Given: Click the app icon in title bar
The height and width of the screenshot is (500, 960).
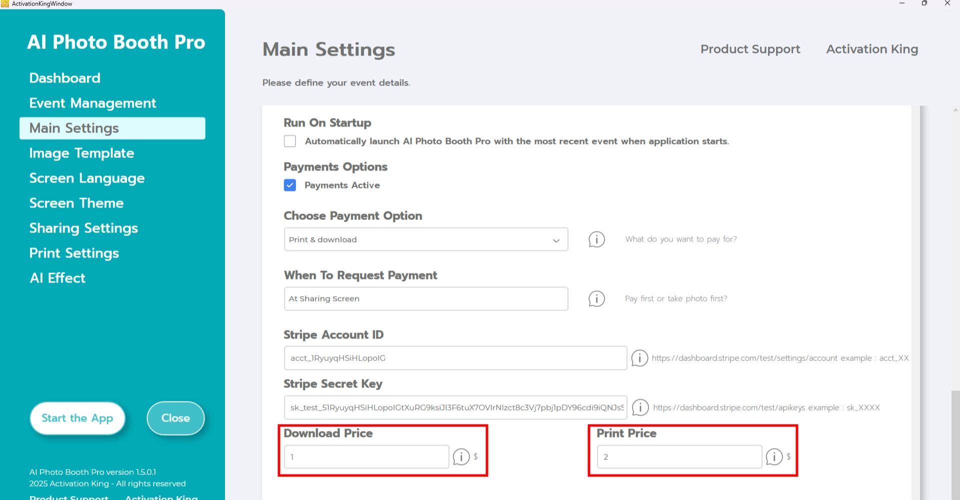Looking at the screenshot, I should click(5, 3).
